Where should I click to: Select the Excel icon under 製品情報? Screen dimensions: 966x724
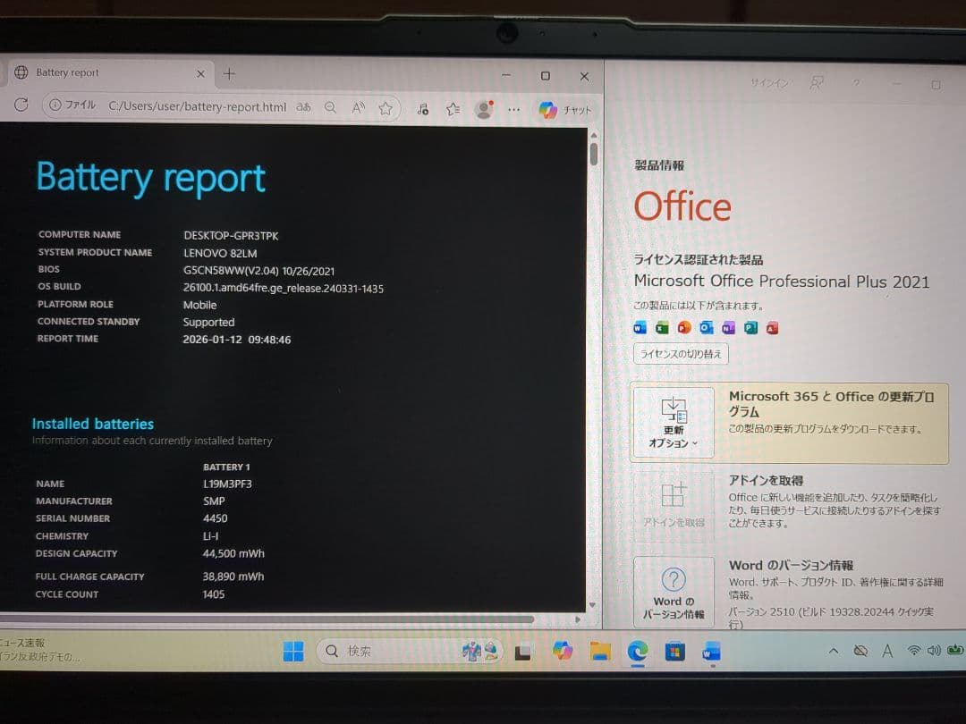pyautogui.click(x=661, y=328)
